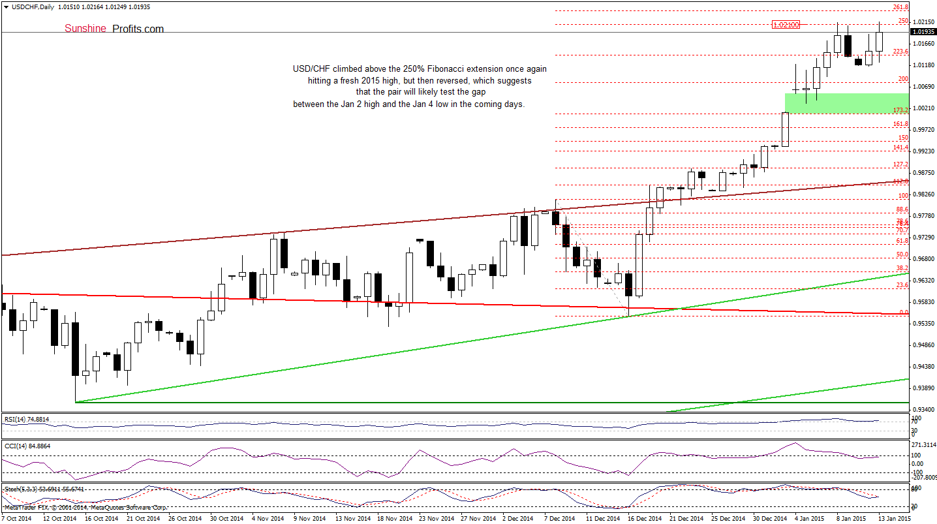
Task: Click the 23.6 Fibonacci retracement label
Action: click(902, 285)
